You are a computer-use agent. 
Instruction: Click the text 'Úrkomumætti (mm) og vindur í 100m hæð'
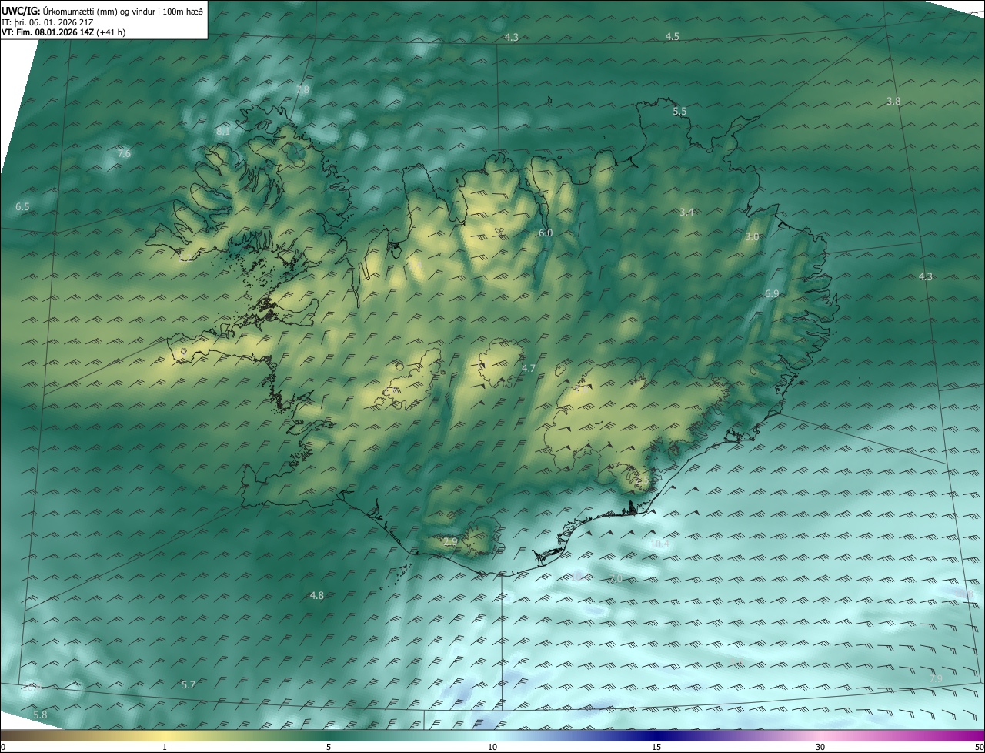click(123, 11)
